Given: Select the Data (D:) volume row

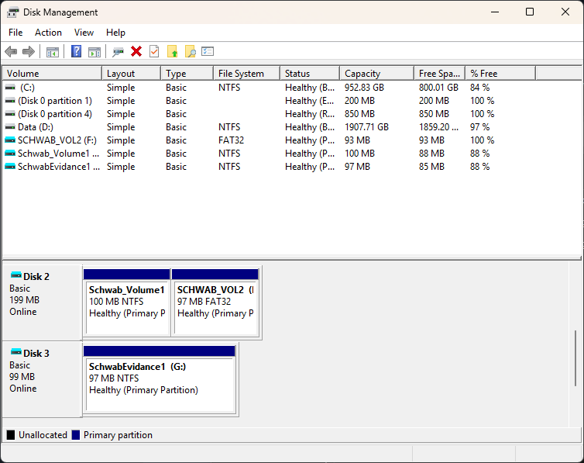Looking at the screenshot, I should 292,127.
